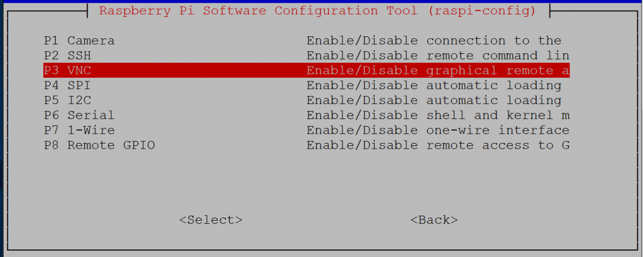Click the 'shell and kernel m' description

click(x=497, y=116)
